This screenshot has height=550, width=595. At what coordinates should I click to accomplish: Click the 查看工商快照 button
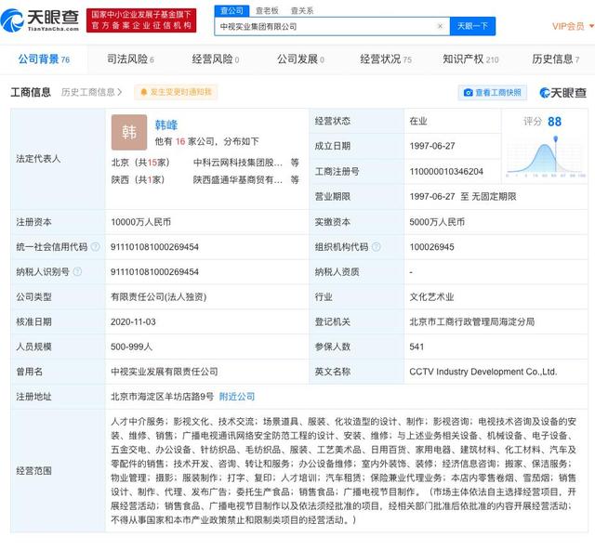[493, 93]
